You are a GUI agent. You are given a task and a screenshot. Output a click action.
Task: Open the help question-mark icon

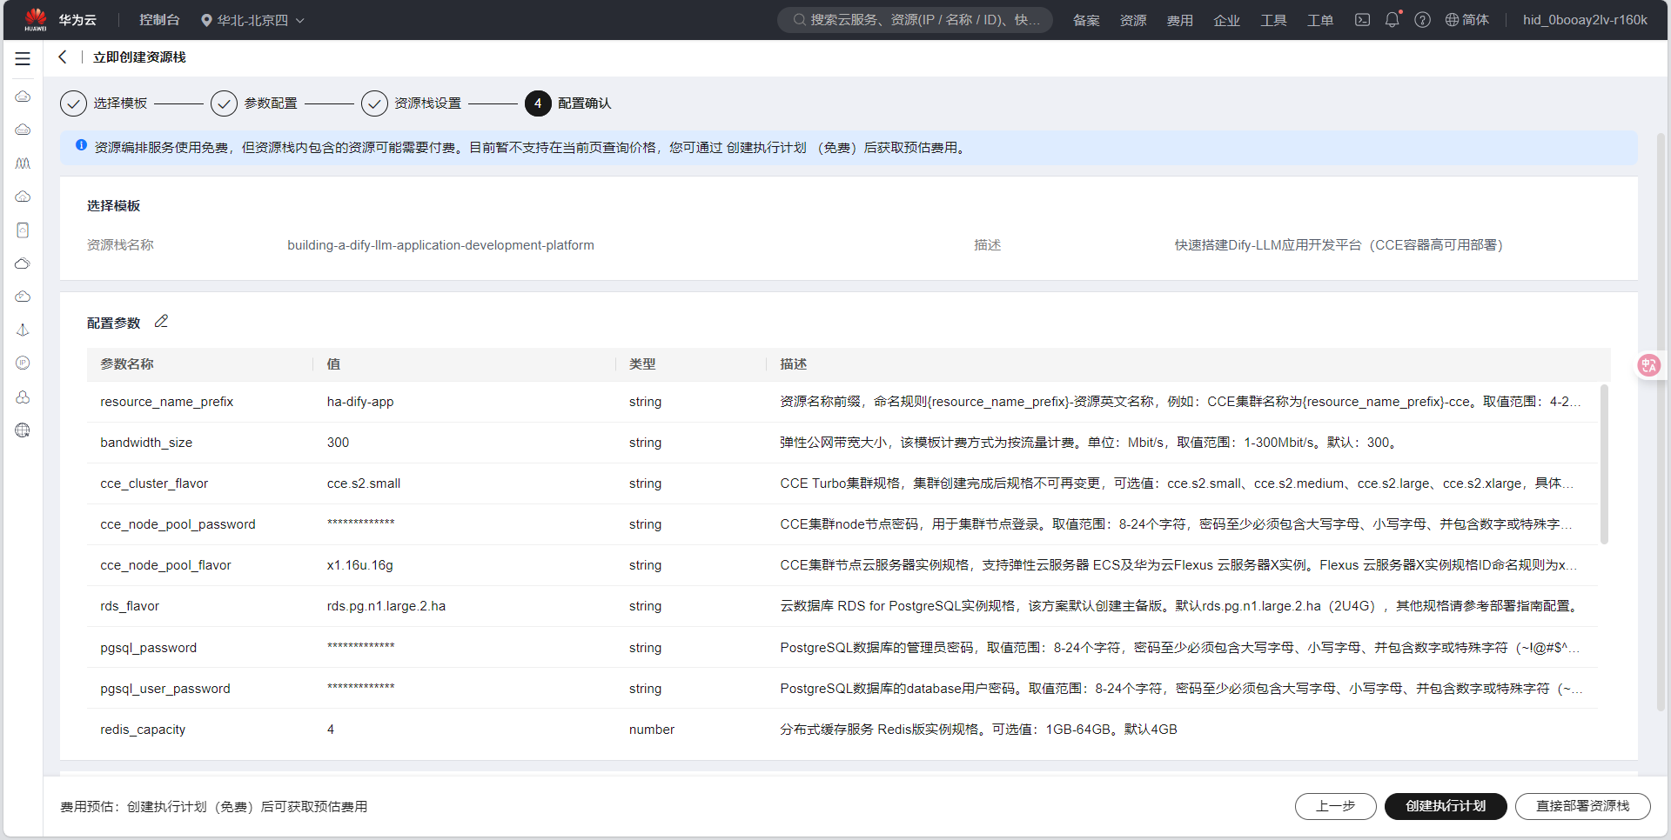pyautogui.click(x=1422, y=20)
